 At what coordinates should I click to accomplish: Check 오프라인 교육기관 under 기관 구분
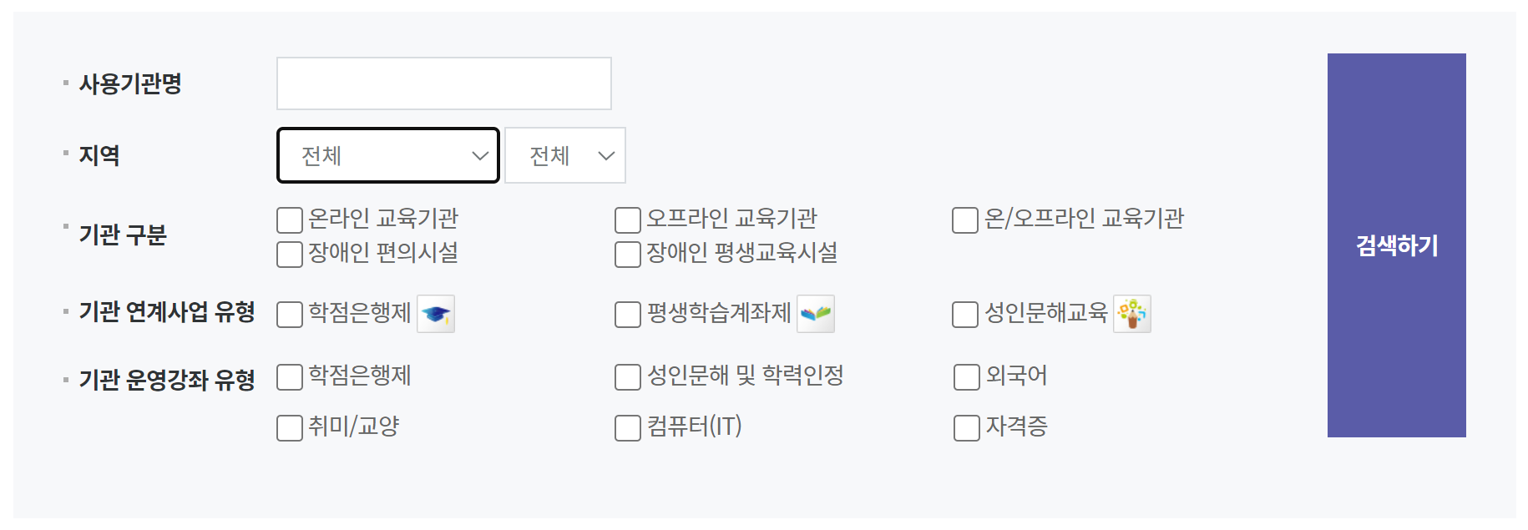[626, 219]
